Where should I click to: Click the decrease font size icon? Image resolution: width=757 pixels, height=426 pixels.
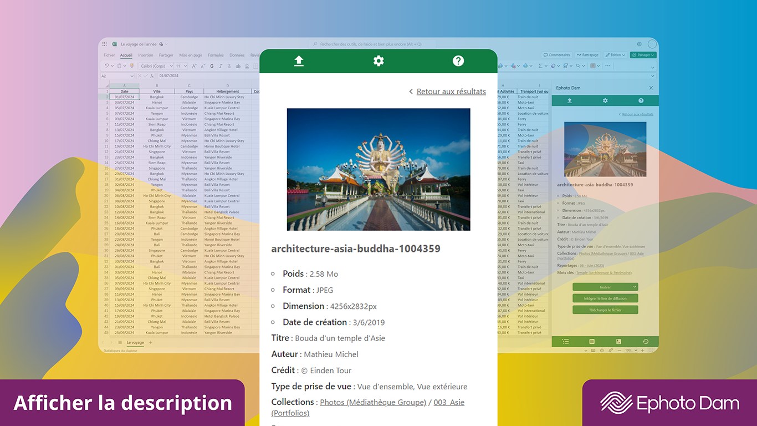[x=203, y=66]
